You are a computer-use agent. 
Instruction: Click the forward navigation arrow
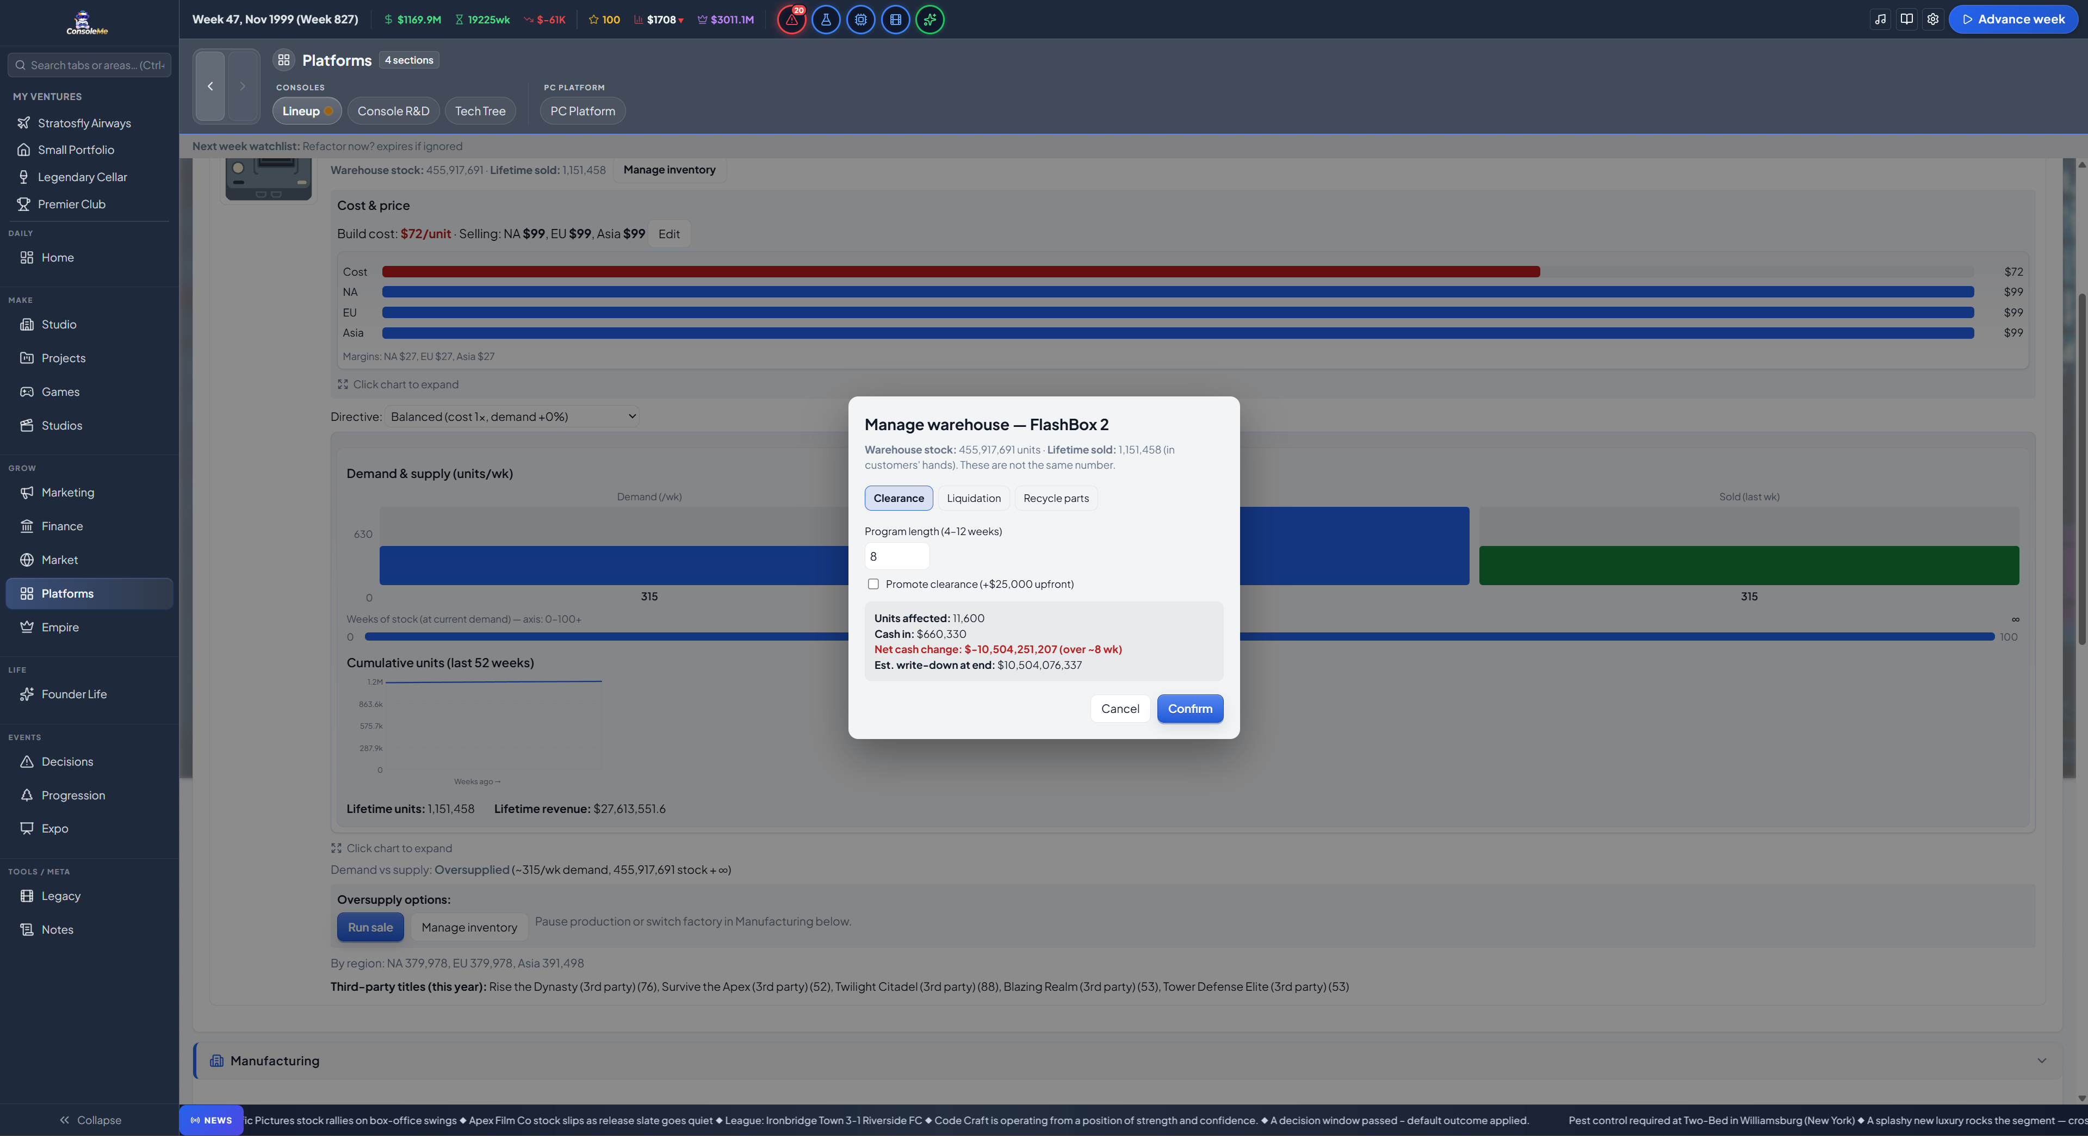[243, 86]
